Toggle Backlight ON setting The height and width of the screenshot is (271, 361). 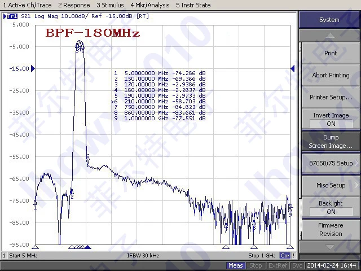(x=331, y=207)
